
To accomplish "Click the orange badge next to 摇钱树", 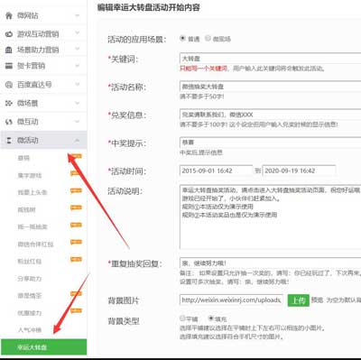I will 76,208.
